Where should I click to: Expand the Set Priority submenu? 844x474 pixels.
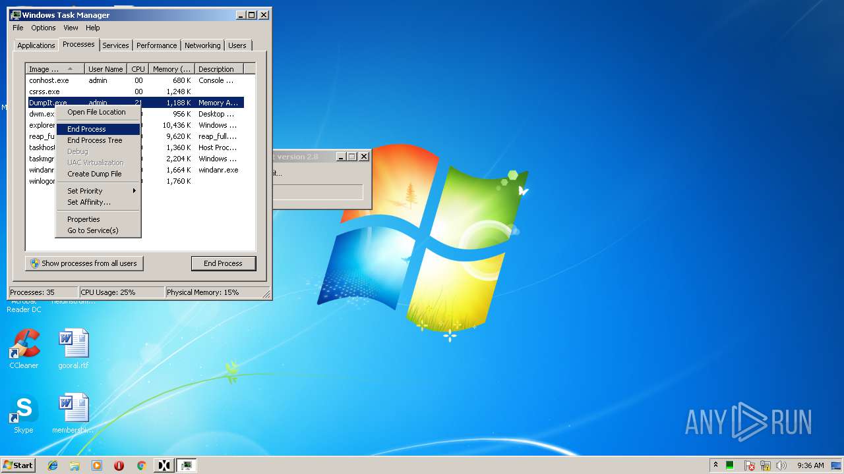pyautogui.click(x=98, y=191)
